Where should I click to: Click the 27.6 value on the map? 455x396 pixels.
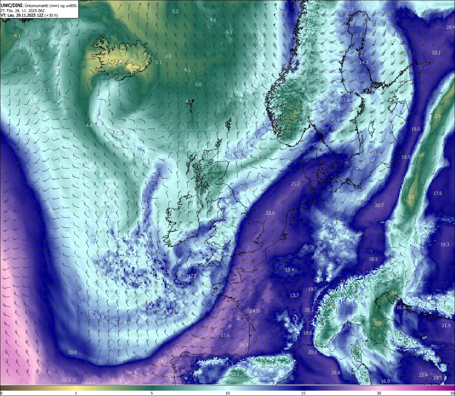196,340
